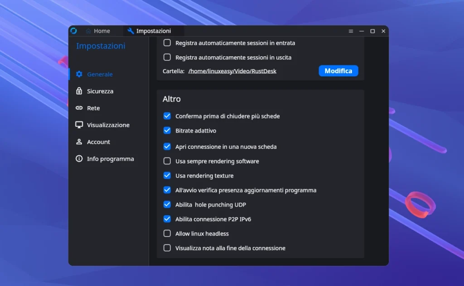The height and width of the screenshot is (286, 464).
Task: Disable Apri connessione in una nuova scheda
Action: tap(167, 147)
